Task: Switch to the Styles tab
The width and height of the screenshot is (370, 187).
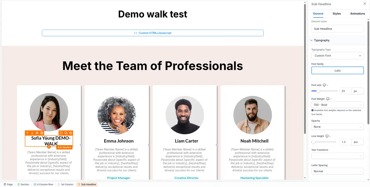Action: [x=336, y=14]
